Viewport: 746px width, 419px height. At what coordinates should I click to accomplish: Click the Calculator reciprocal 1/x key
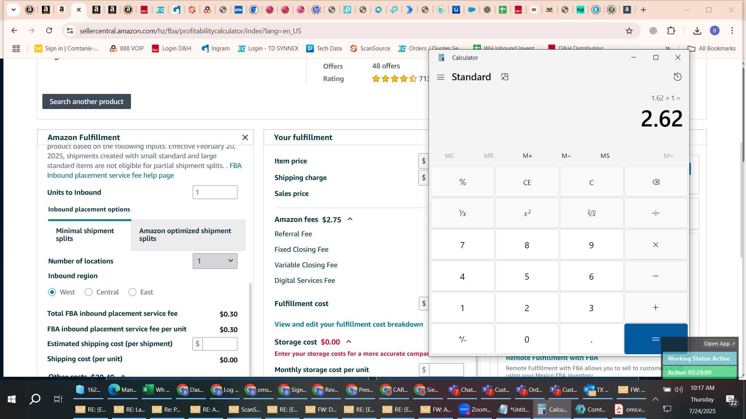(x=462, y=213)
